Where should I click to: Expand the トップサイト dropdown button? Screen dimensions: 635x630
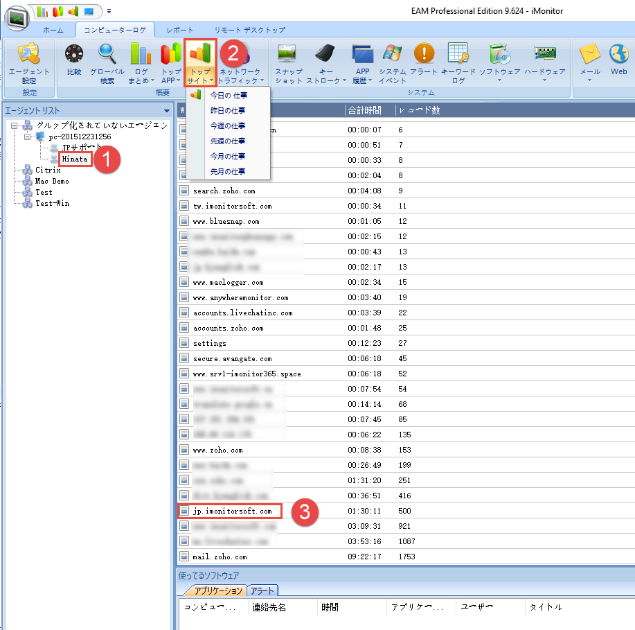[200, 64]
